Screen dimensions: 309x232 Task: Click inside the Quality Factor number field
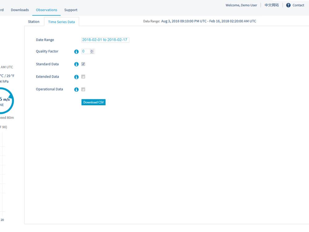pyautogui.click(x=85, y=52)
